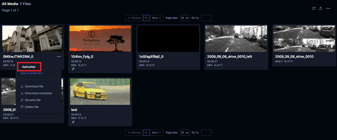The image size is (337, 140).
Task: Click page 1 in top pagination
Action: point(146,18)
